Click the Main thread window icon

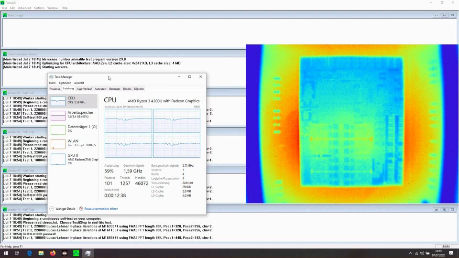5,15
